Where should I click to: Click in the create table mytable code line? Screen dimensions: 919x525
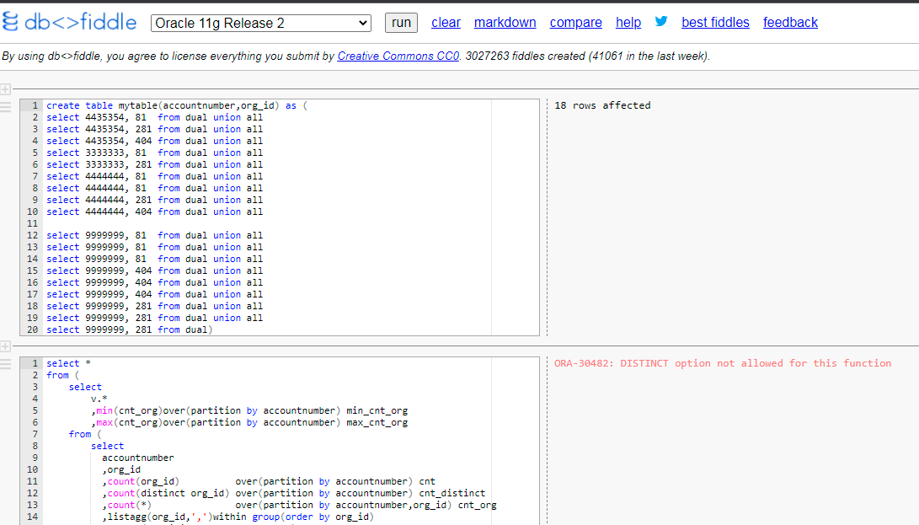177,105
